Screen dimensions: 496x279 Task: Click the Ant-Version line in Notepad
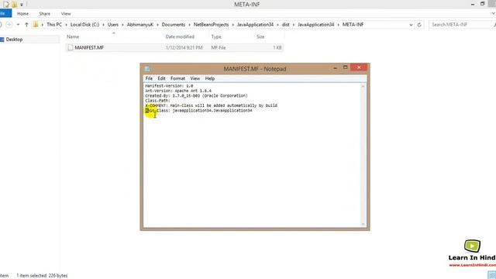[x=178, y=91]
